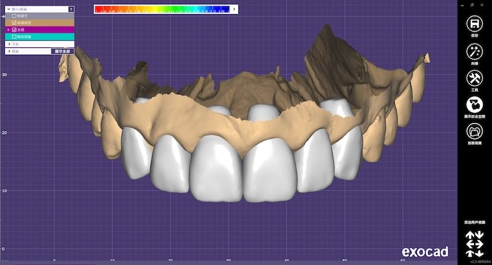Open the Tools (工具) hammer and wrench icon
Viewport: 492px width, 265px height.
click(474, 78)
